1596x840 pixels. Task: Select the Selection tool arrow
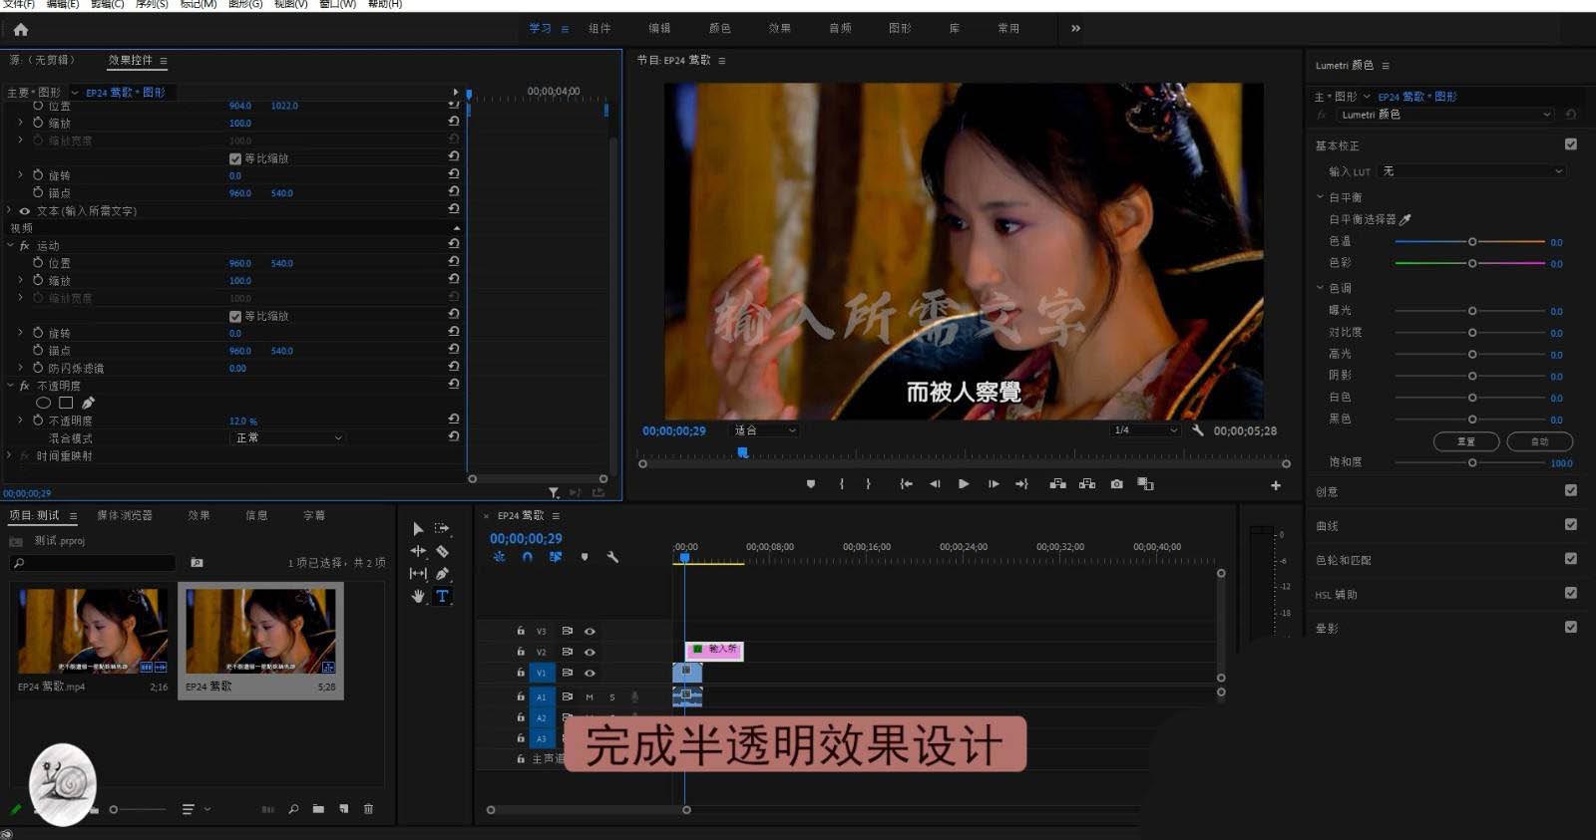pyautogui.click(x=418, y=529)
